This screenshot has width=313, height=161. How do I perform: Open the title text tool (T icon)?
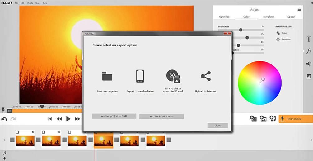point(309,39)
